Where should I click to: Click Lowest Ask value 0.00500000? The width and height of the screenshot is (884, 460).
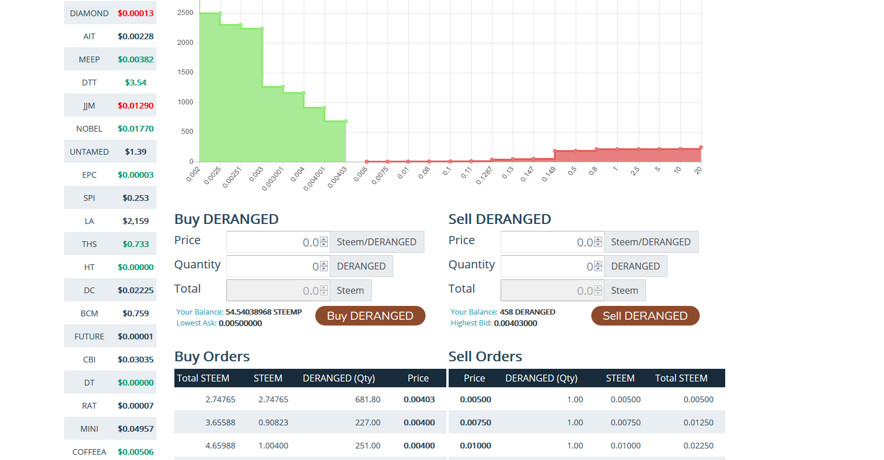(x=240, y=323)
